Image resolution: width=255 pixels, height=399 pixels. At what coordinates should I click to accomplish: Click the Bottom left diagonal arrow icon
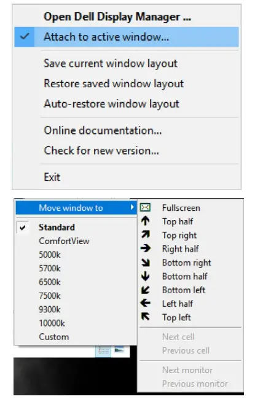pos(146,290)
